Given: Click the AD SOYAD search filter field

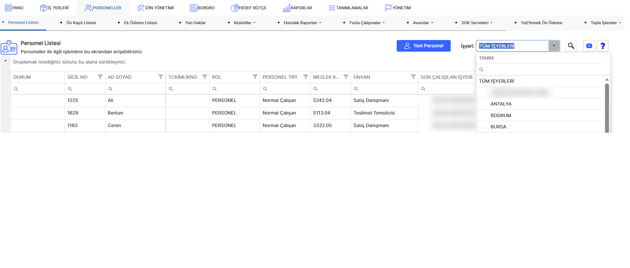Looking at the screenshot, I should 135,89.
